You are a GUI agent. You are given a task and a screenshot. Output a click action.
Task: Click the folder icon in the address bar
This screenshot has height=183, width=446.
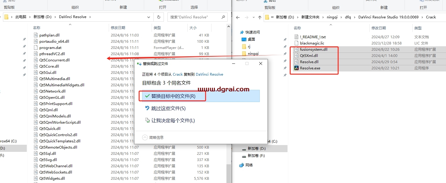tap(6, 17)
